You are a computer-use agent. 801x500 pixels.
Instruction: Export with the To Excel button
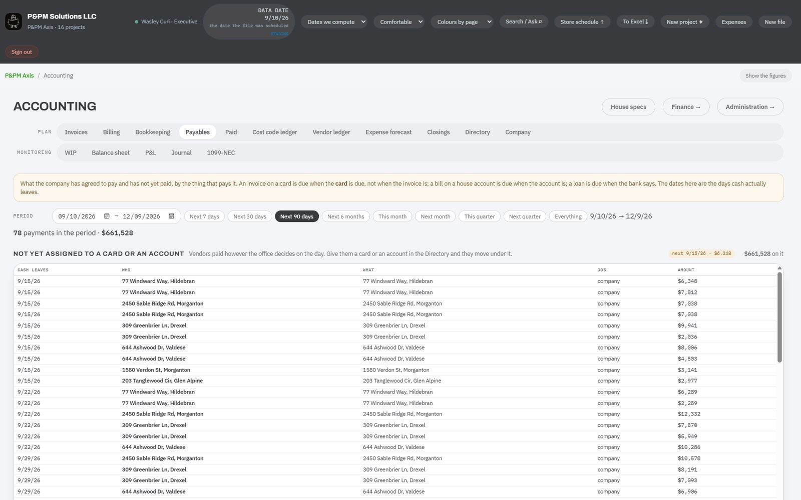(635, 21)
